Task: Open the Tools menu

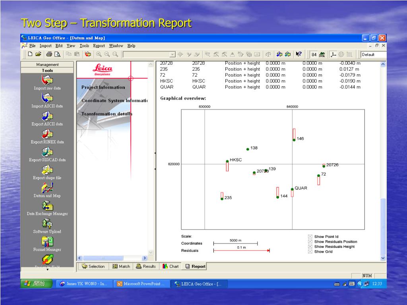Action: (x=84, y=46)
